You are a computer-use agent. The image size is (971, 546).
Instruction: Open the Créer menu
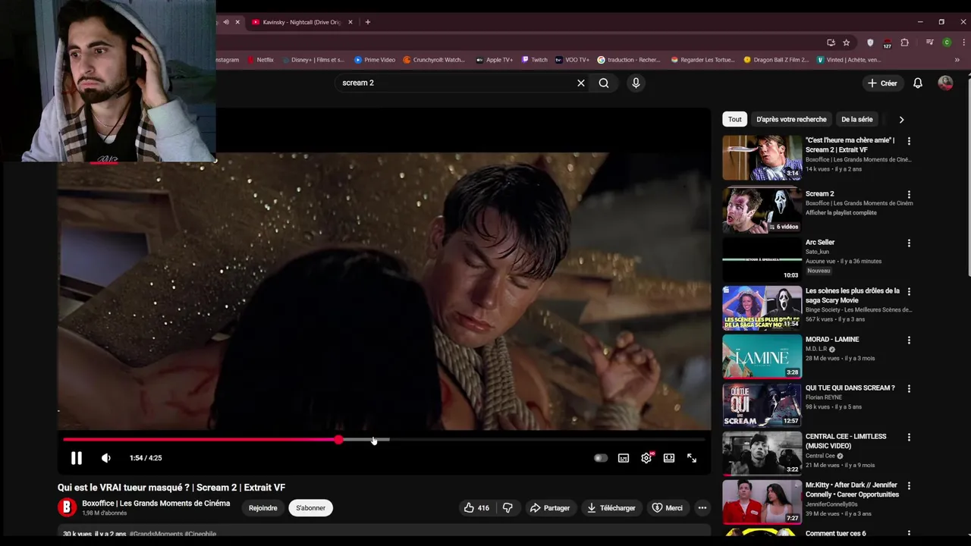point(883,83)
